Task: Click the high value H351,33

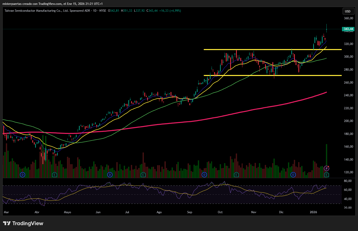Action: pos(127,11)
